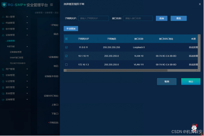Click the 255.255.255.255 subnet mask cell

[112, 47]
